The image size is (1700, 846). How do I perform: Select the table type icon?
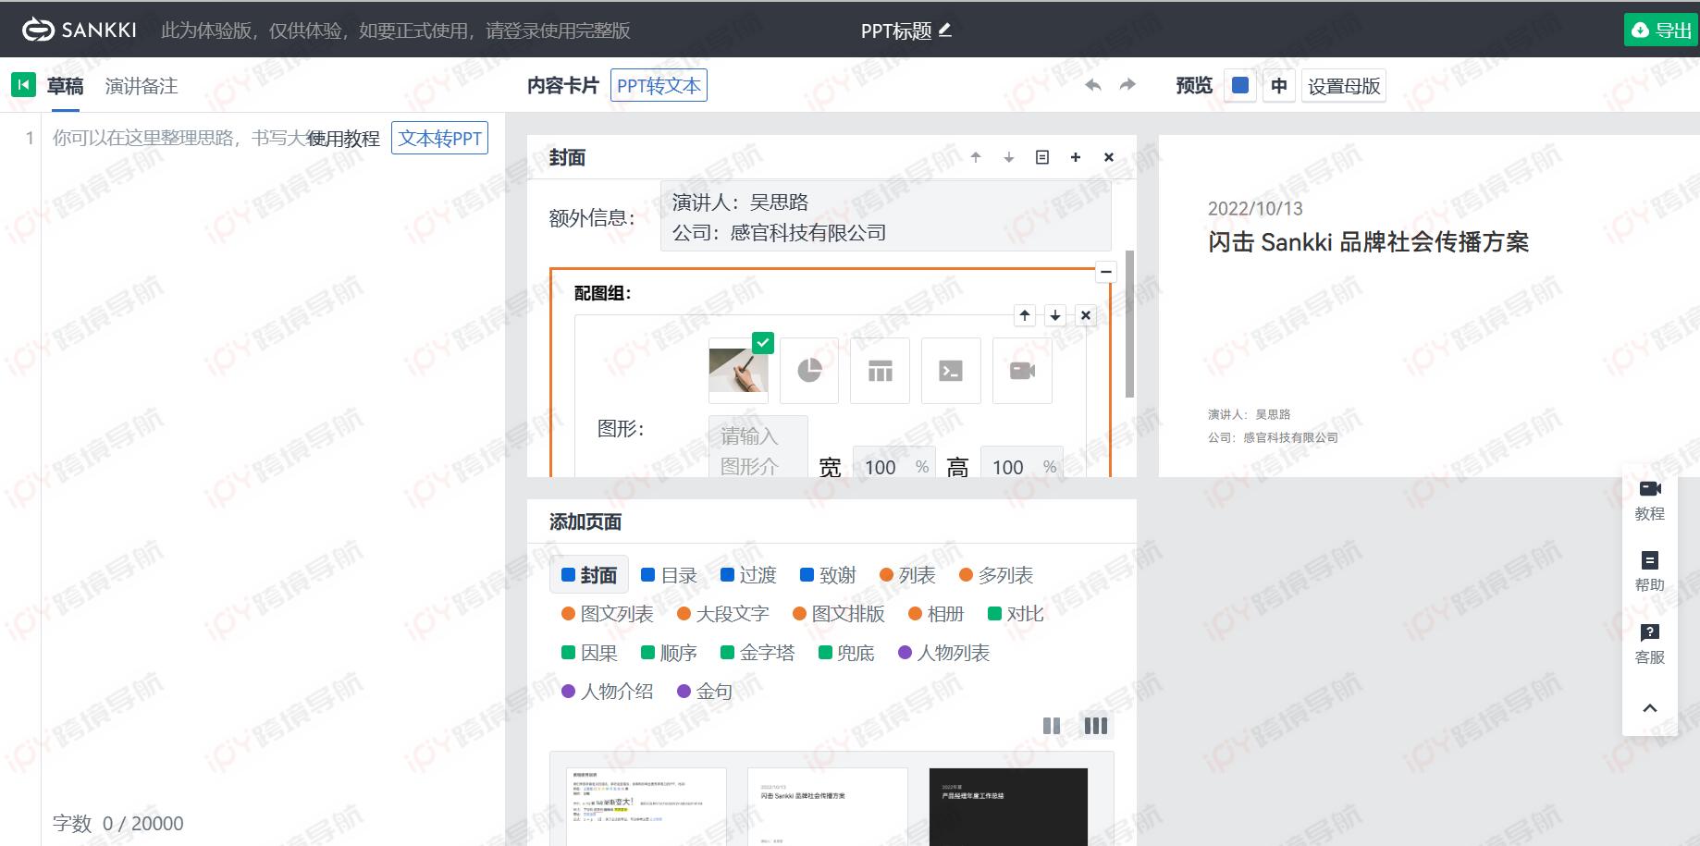click(881, 371)
